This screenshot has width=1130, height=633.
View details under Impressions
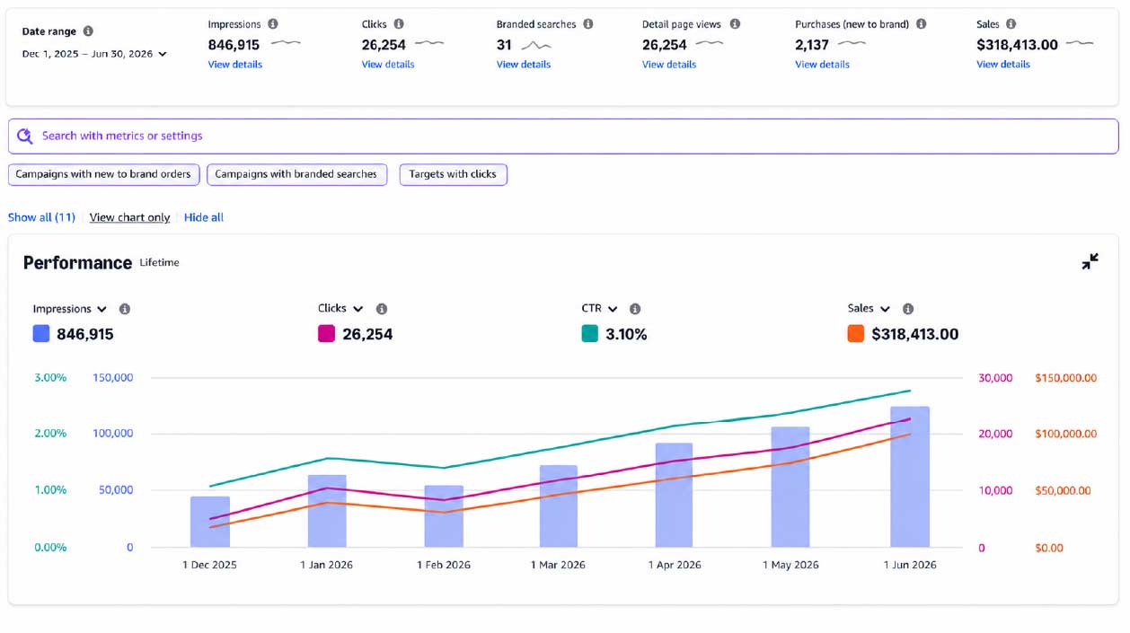coord(235,65)
